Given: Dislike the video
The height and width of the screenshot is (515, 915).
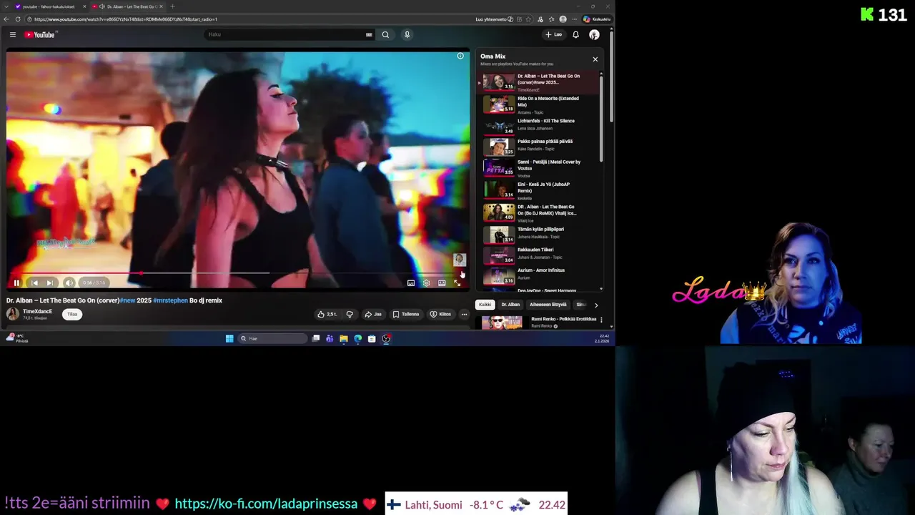Looking at the screenshot, I should pyautogui.click(x=350, y=314).
